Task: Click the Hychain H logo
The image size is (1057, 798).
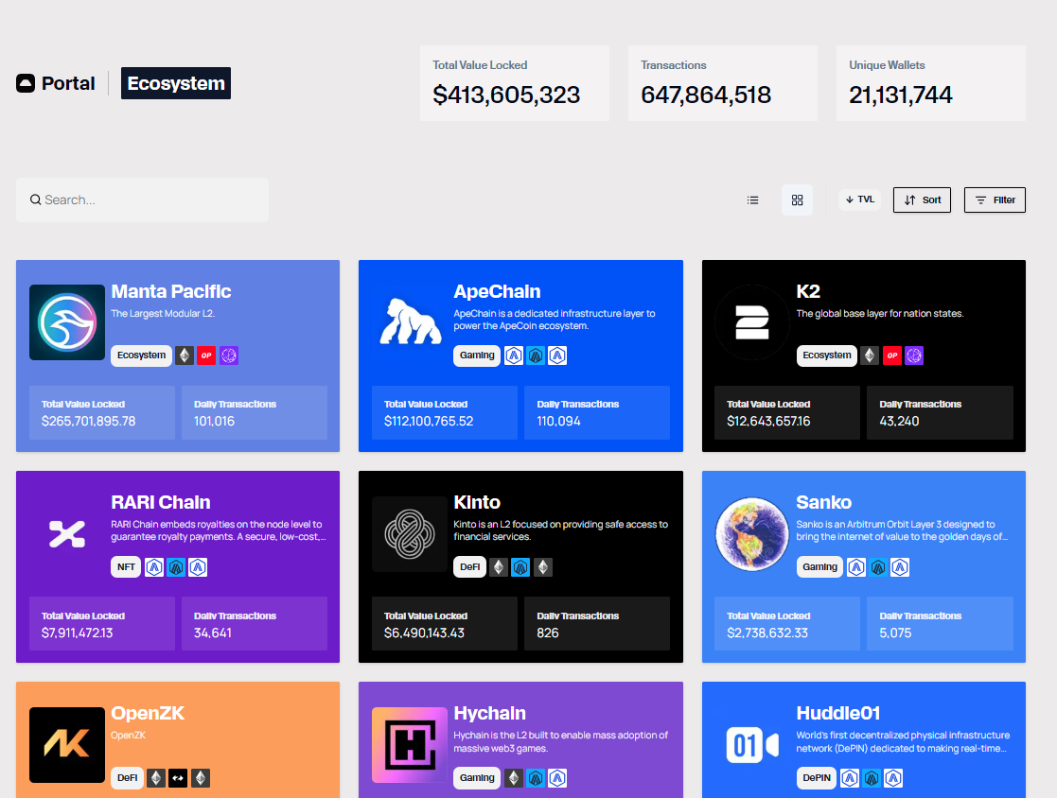Action: click(x=410, y=745)
